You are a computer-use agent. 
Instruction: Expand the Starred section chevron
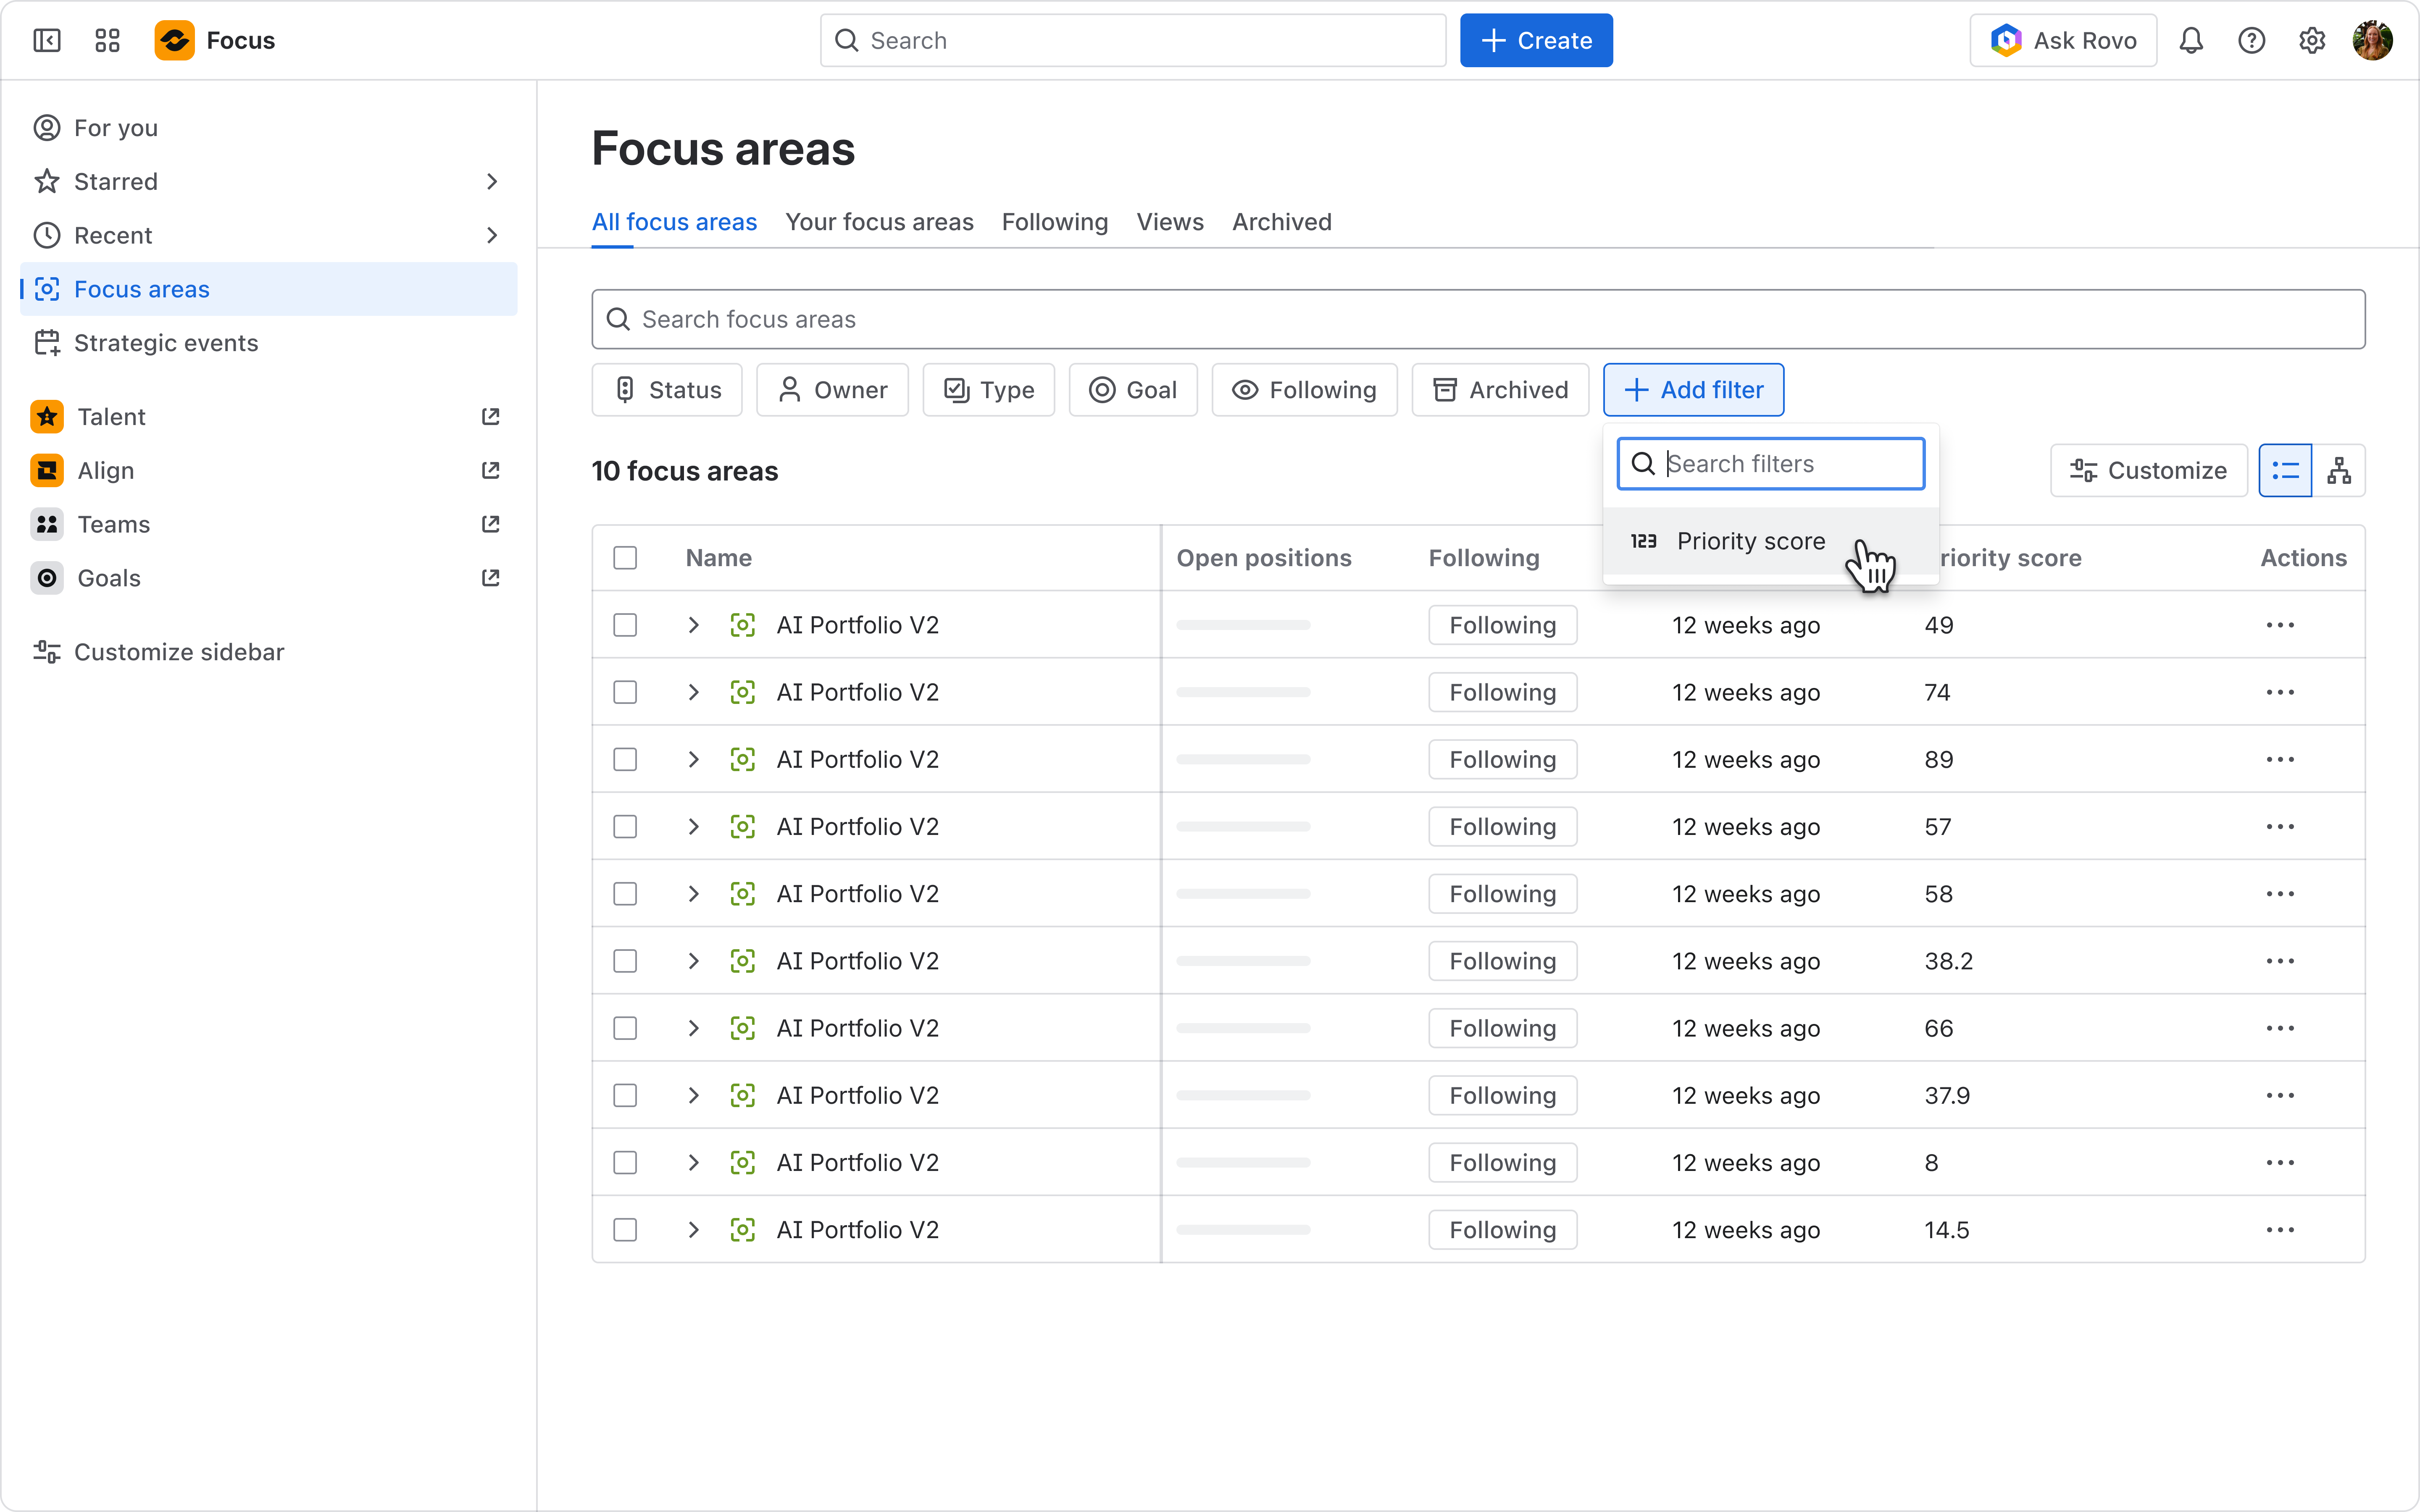pos(491,182)
